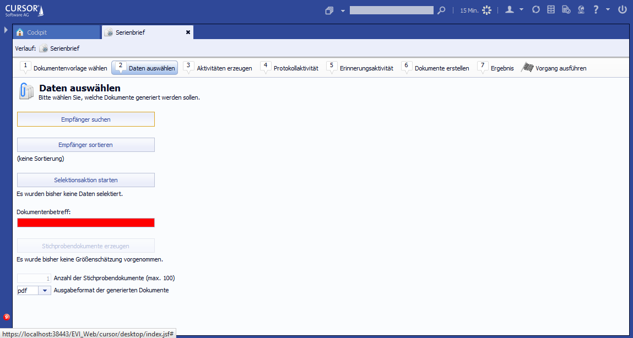
Task: Click the Empfänger suchen button
Action: pos(86,119)
